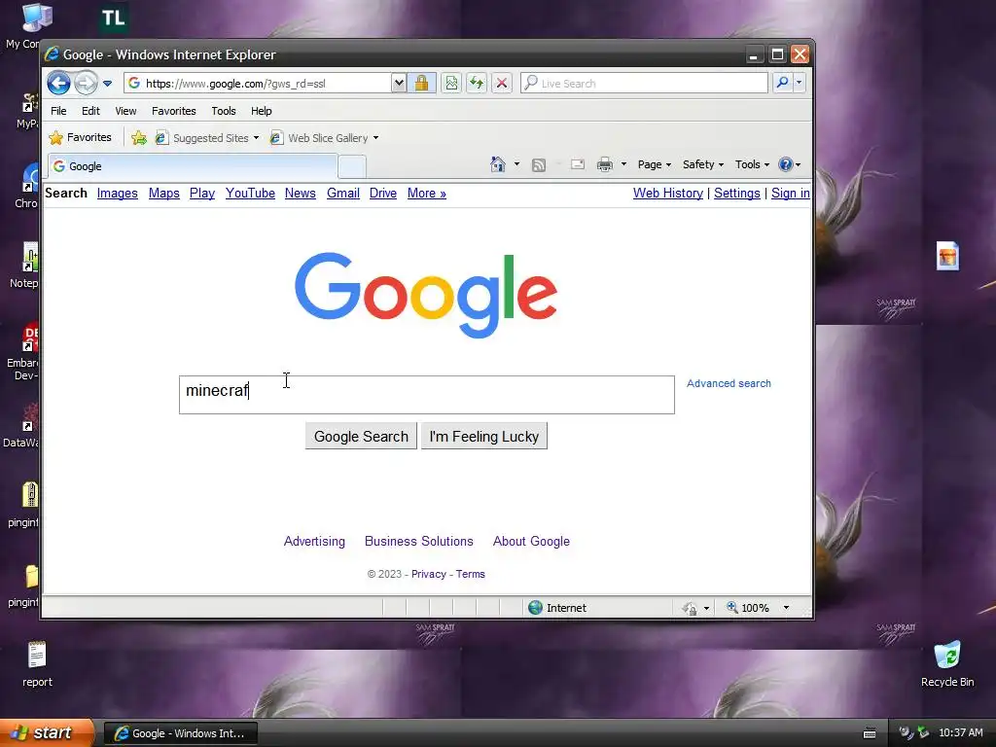Refresh the page with the green arrows icon
This screenshot has height=747, width=996.
477,83
